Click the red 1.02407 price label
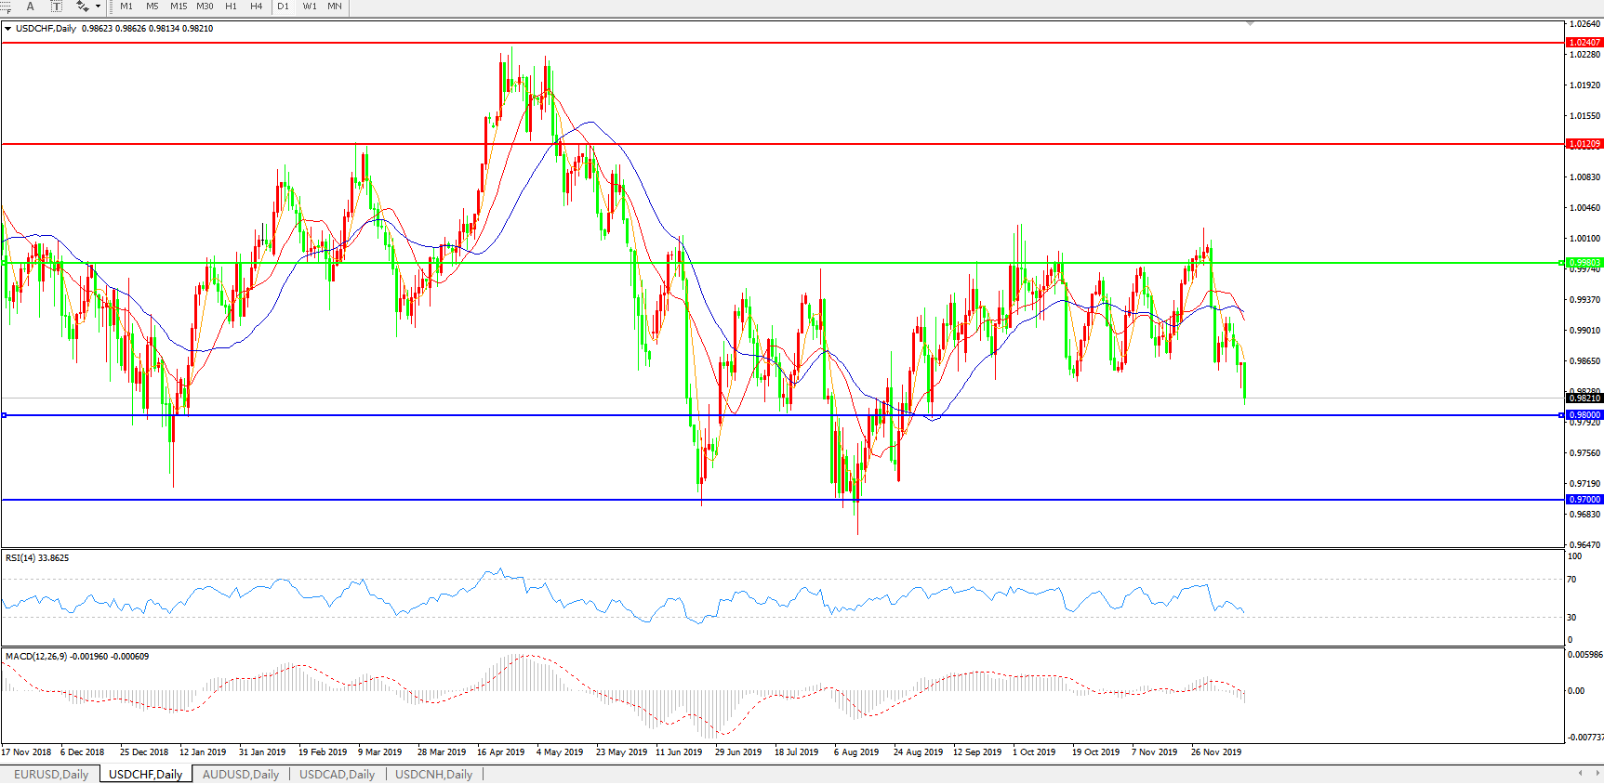Screen dimensions: 1604x784 pos(1584,43)
